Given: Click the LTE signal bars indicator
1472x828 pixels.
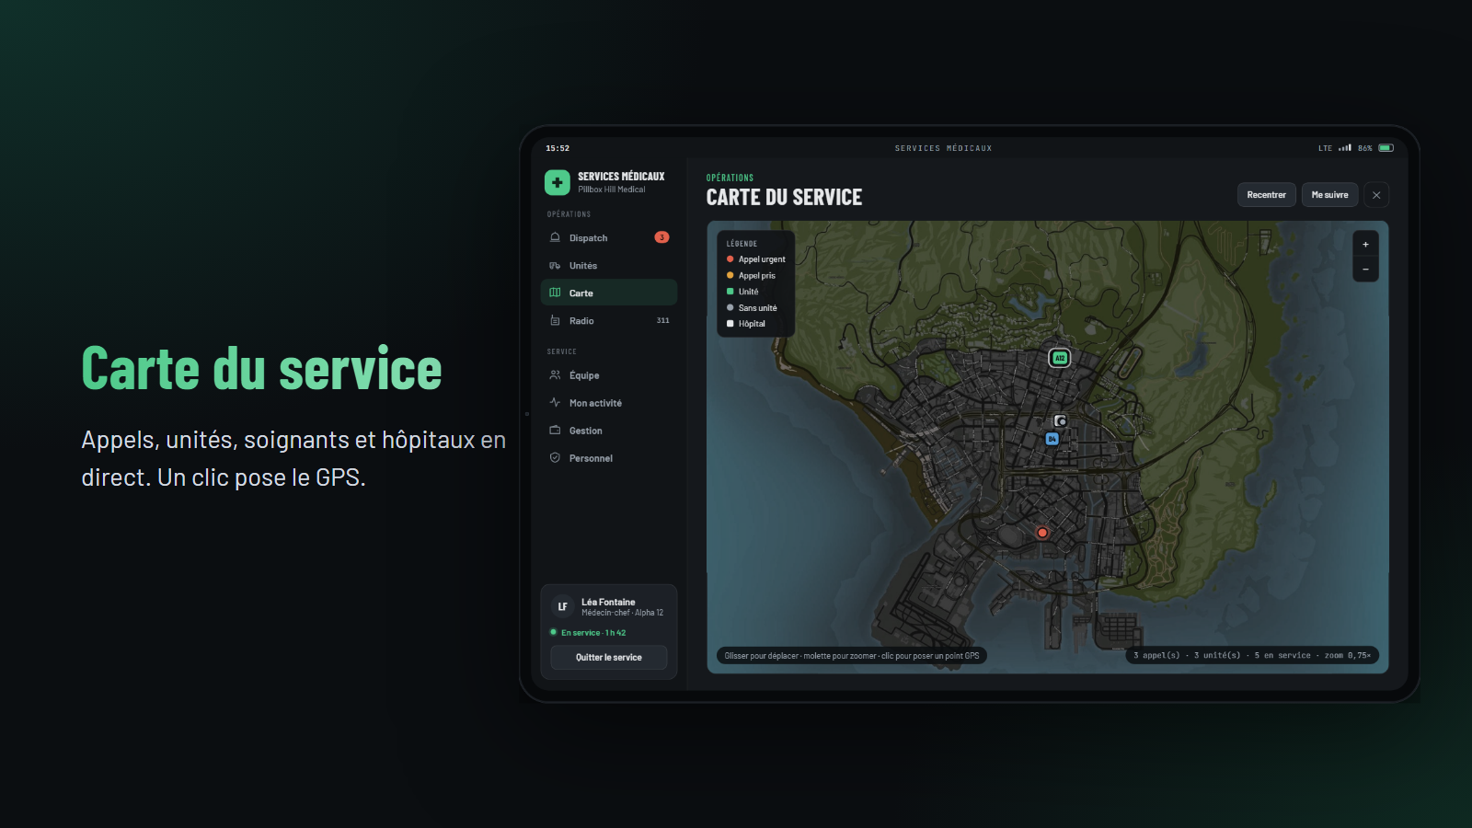Looking at the screenshot, I should pyautogui.click(x=1345, y=147).
